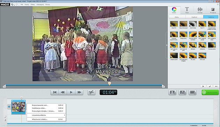Fast forward the video playback
The width and height of the screenshot is (220, 127).
(x=79, y=92)
